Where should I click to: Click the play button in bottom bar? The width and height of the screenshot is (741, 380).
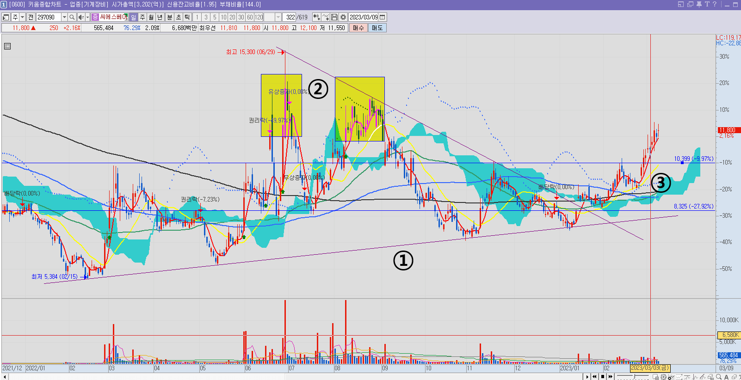click(x=587, y=377)
